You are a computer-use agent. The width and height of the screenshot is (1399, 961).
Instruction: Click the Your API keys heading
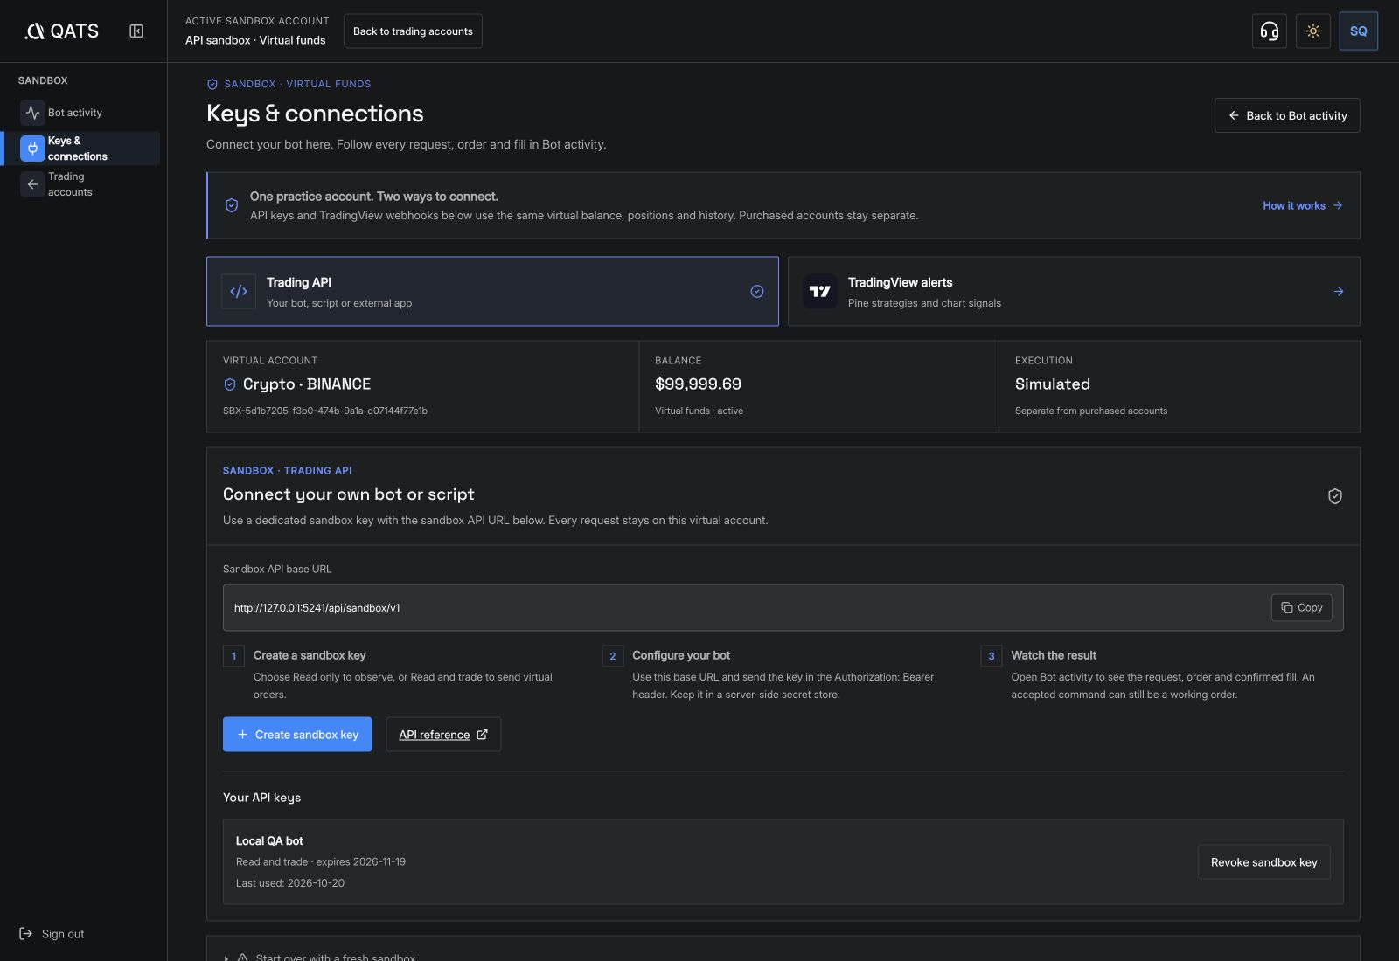pyautogui.click(x=261, y=798)
